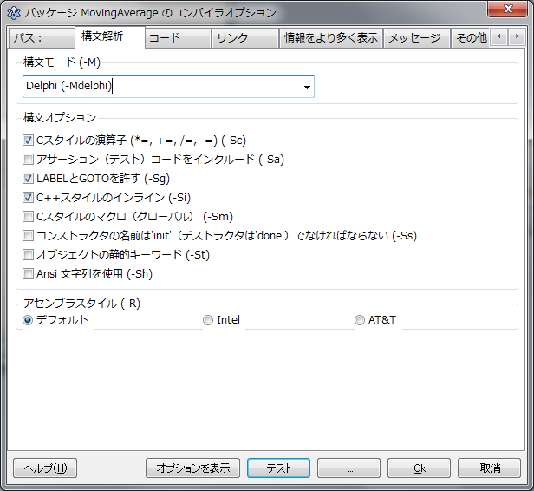
Task: Open the syntax mode dropdown arrow
Action: coord(307,88)
